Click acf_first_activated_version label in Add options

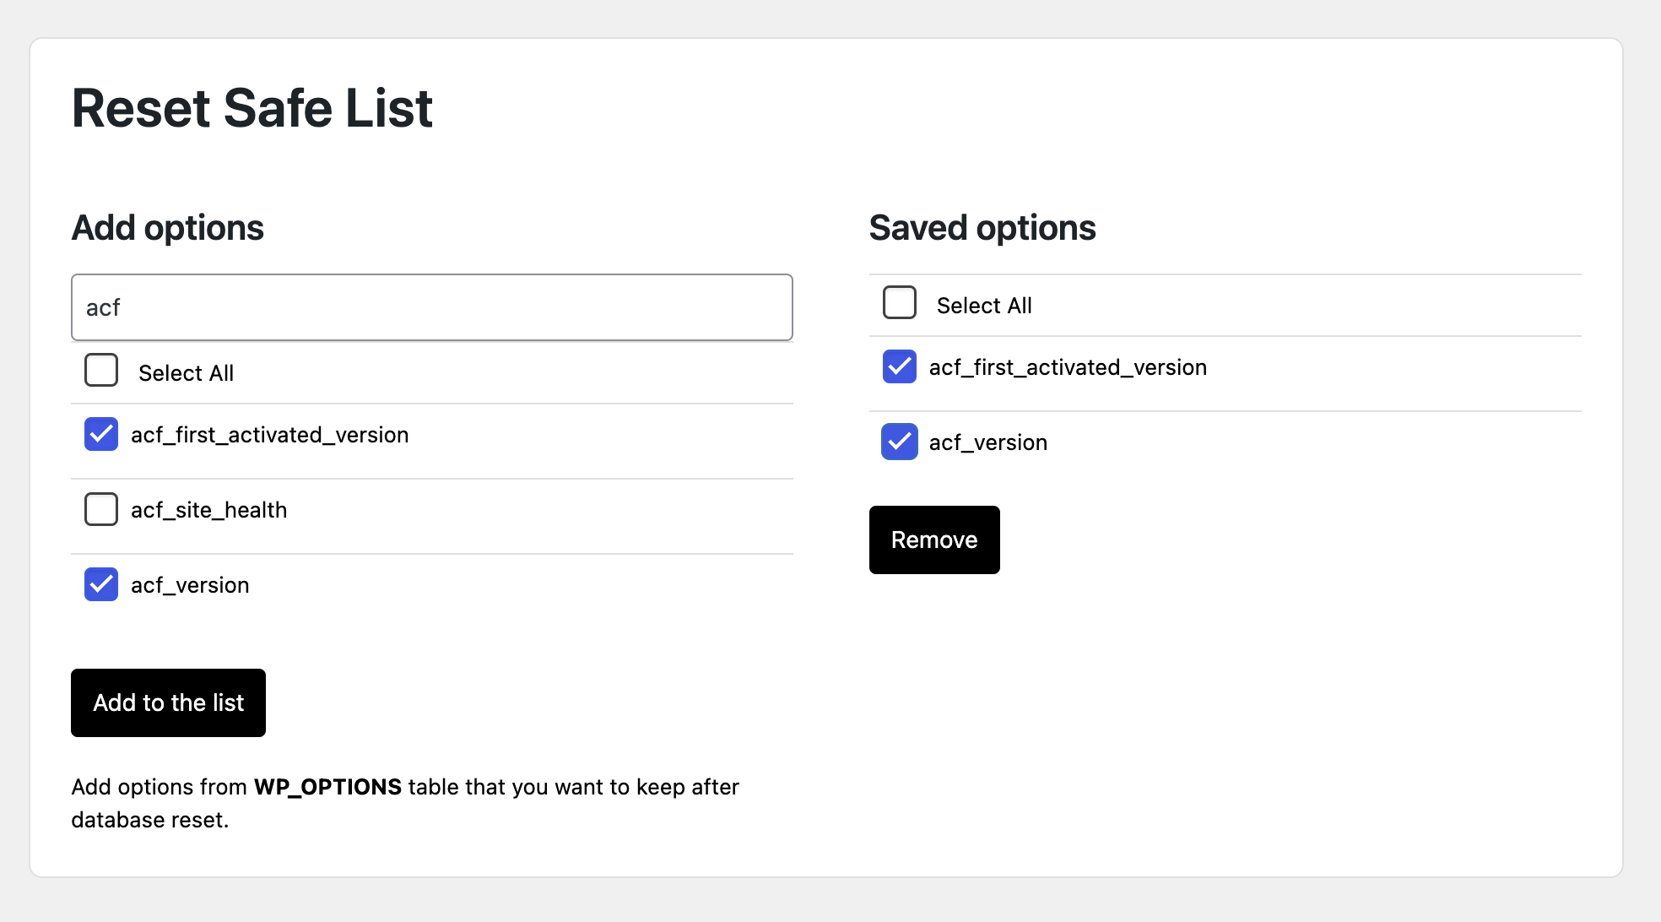[269, 435]
